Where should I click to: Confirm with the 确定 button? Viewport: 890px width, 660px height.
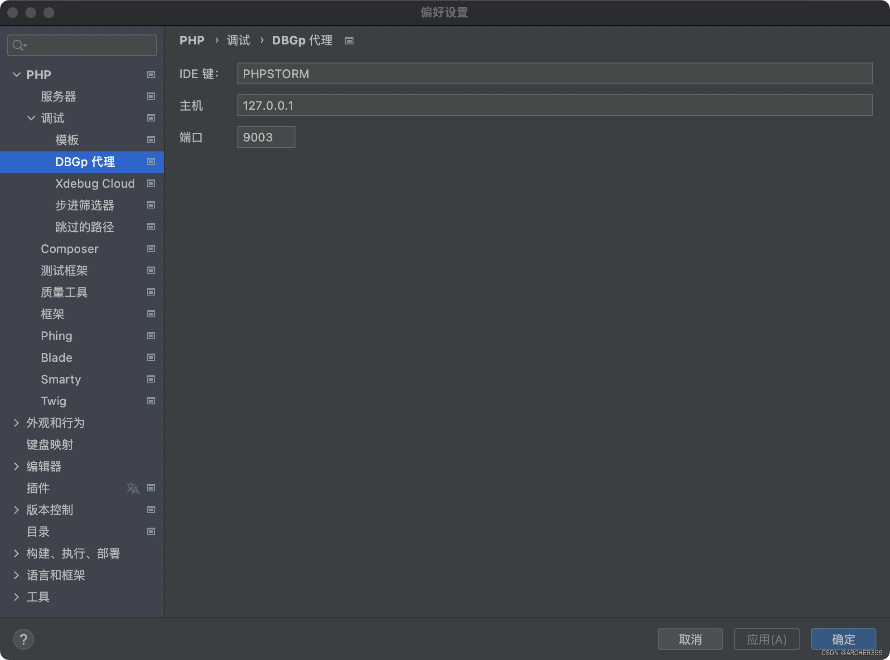click(843, 640)
